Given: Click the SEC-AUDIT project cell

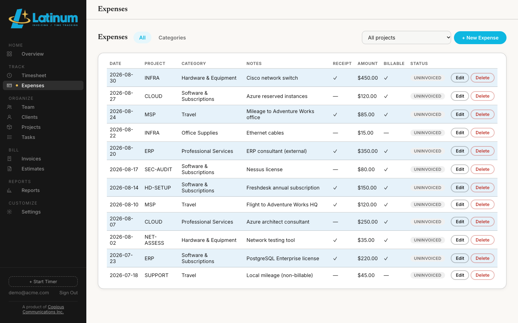Looking at the screenshot, I should pos(158,169).
